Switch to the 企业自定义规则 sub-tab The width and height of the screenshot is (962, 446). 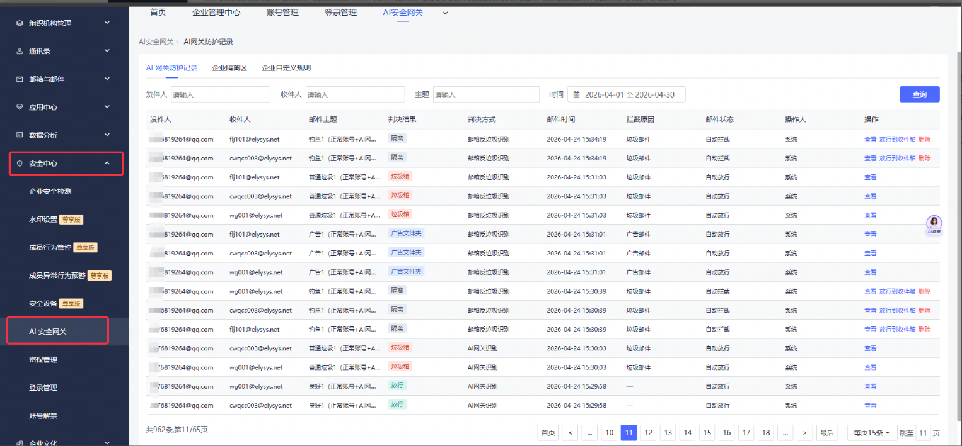click(x=286, y=68)
